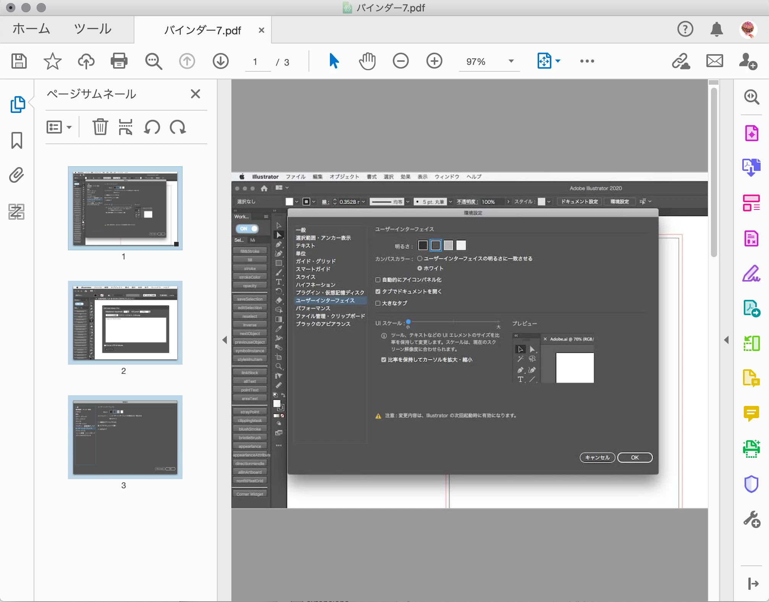Rotate page counterclockwise in thumbnails panel
Viewport: 769px width, 602px height.
point(152,127)
